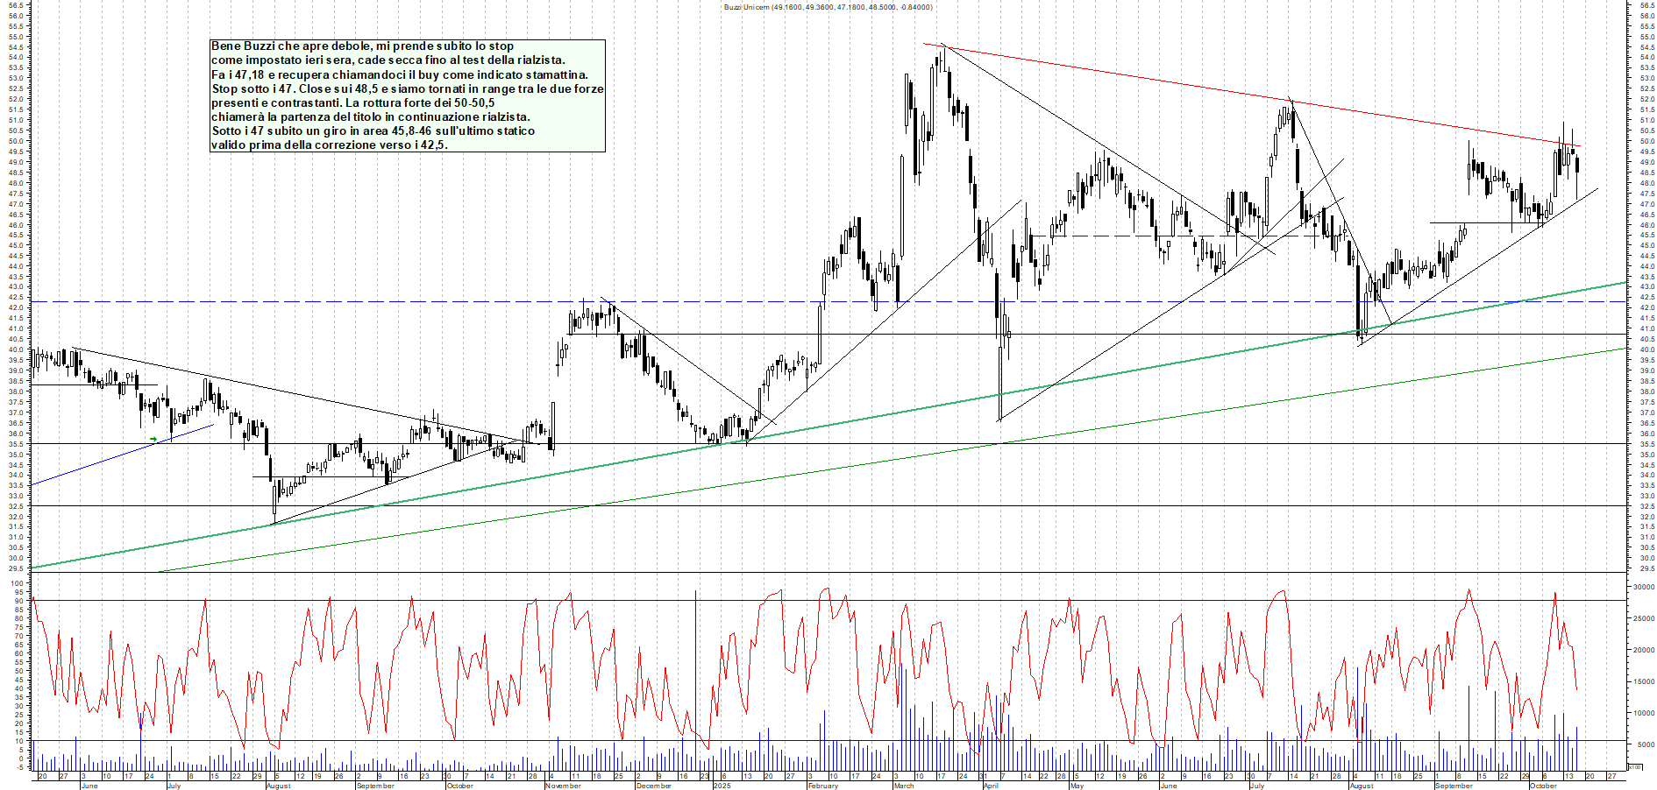Click the 30000 volume scale label
Viewport: 1657px width, 790px height.
(x=1642, y=588)
